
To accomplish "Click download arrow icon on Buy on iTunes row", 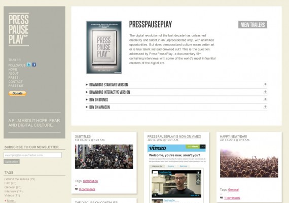I will pos(265,99).
